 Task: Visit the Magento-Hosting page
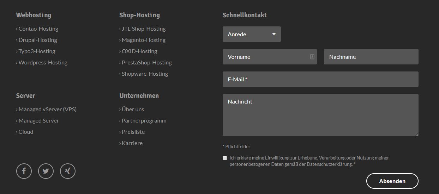143,40
